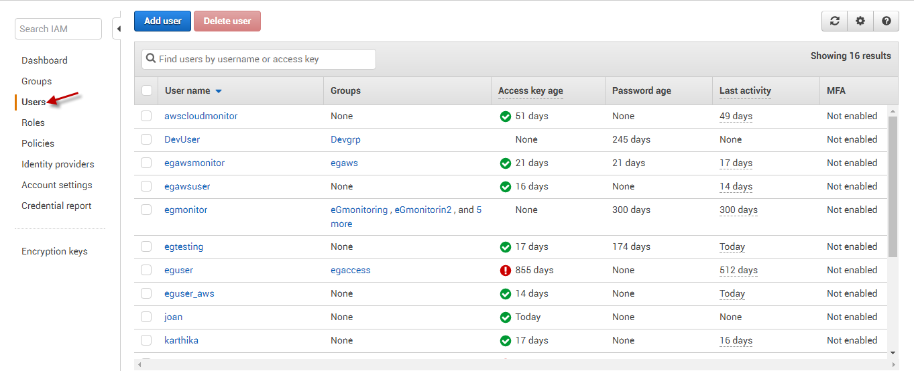Open the Roles section in sidebar

click(x=33, y=123)
